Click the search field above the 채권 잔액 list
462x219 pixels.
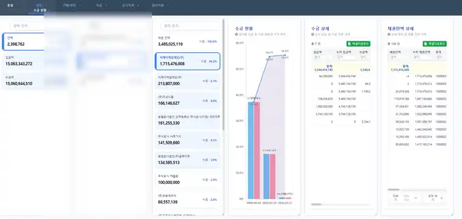(190, 26)
